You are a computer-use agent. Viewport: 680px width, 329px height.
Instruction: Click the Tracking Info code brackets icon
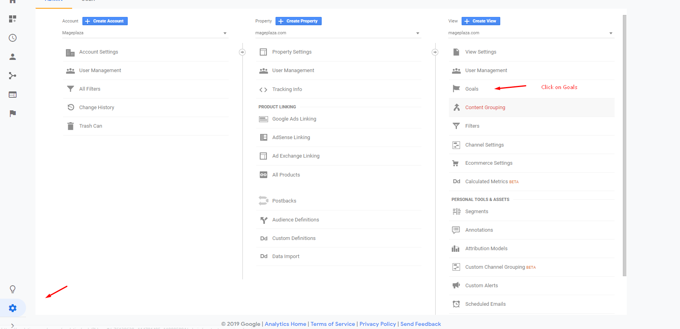click(x=263, y=90)
